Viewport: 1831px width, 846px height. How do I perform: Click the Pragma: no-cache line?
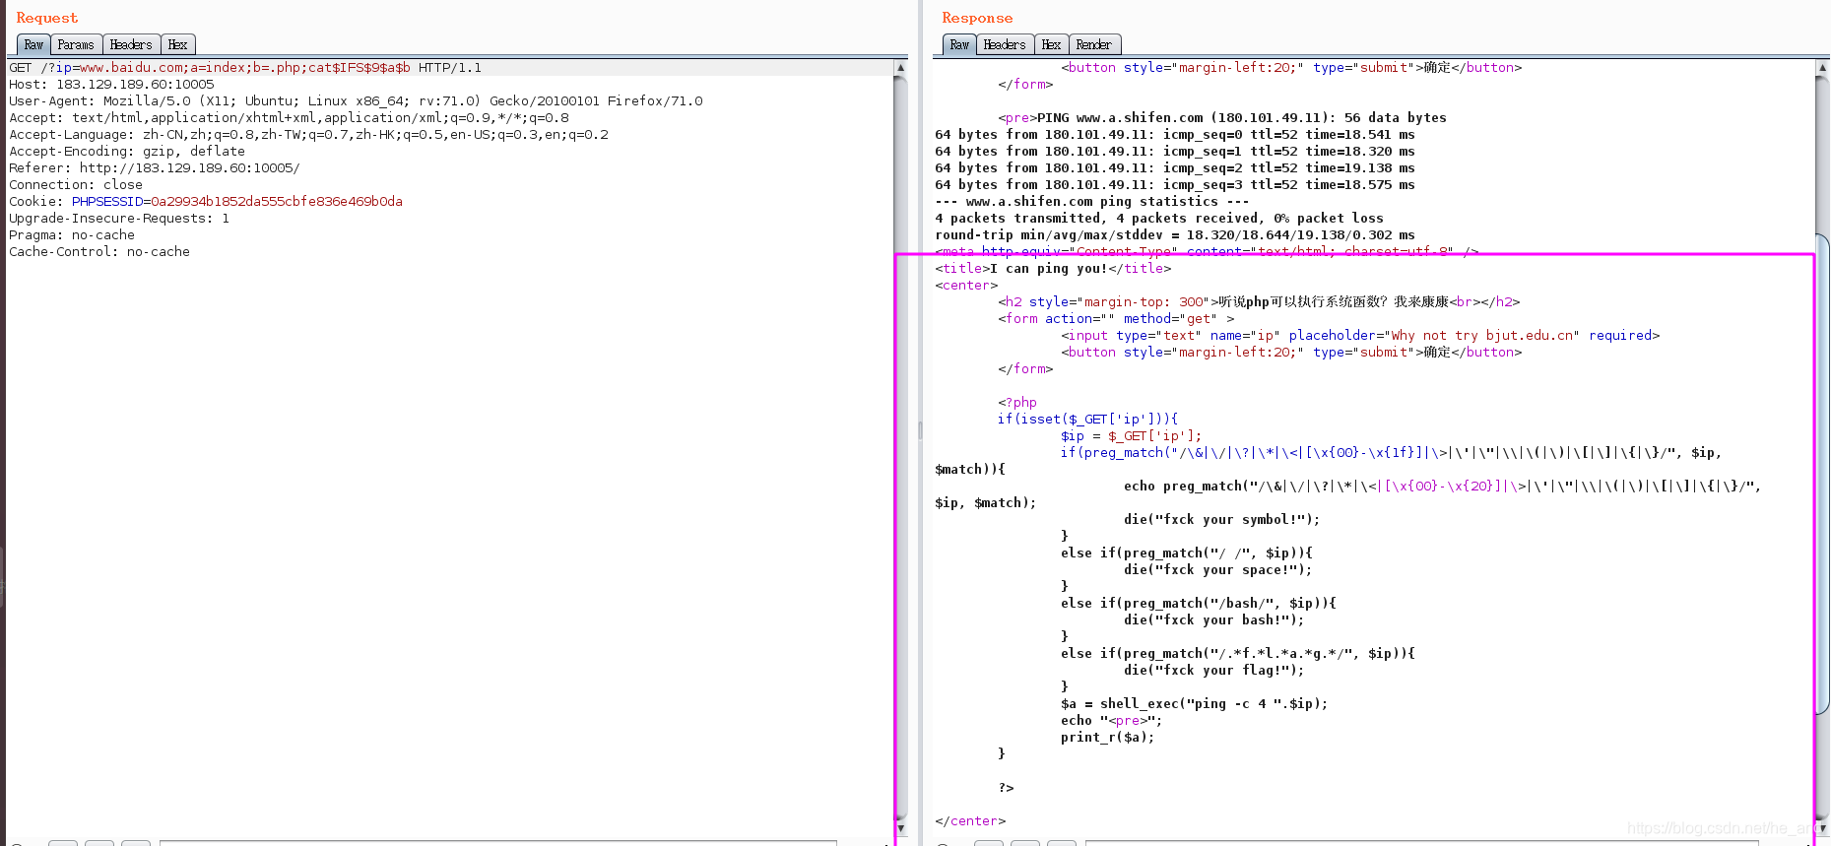[72, 235]
